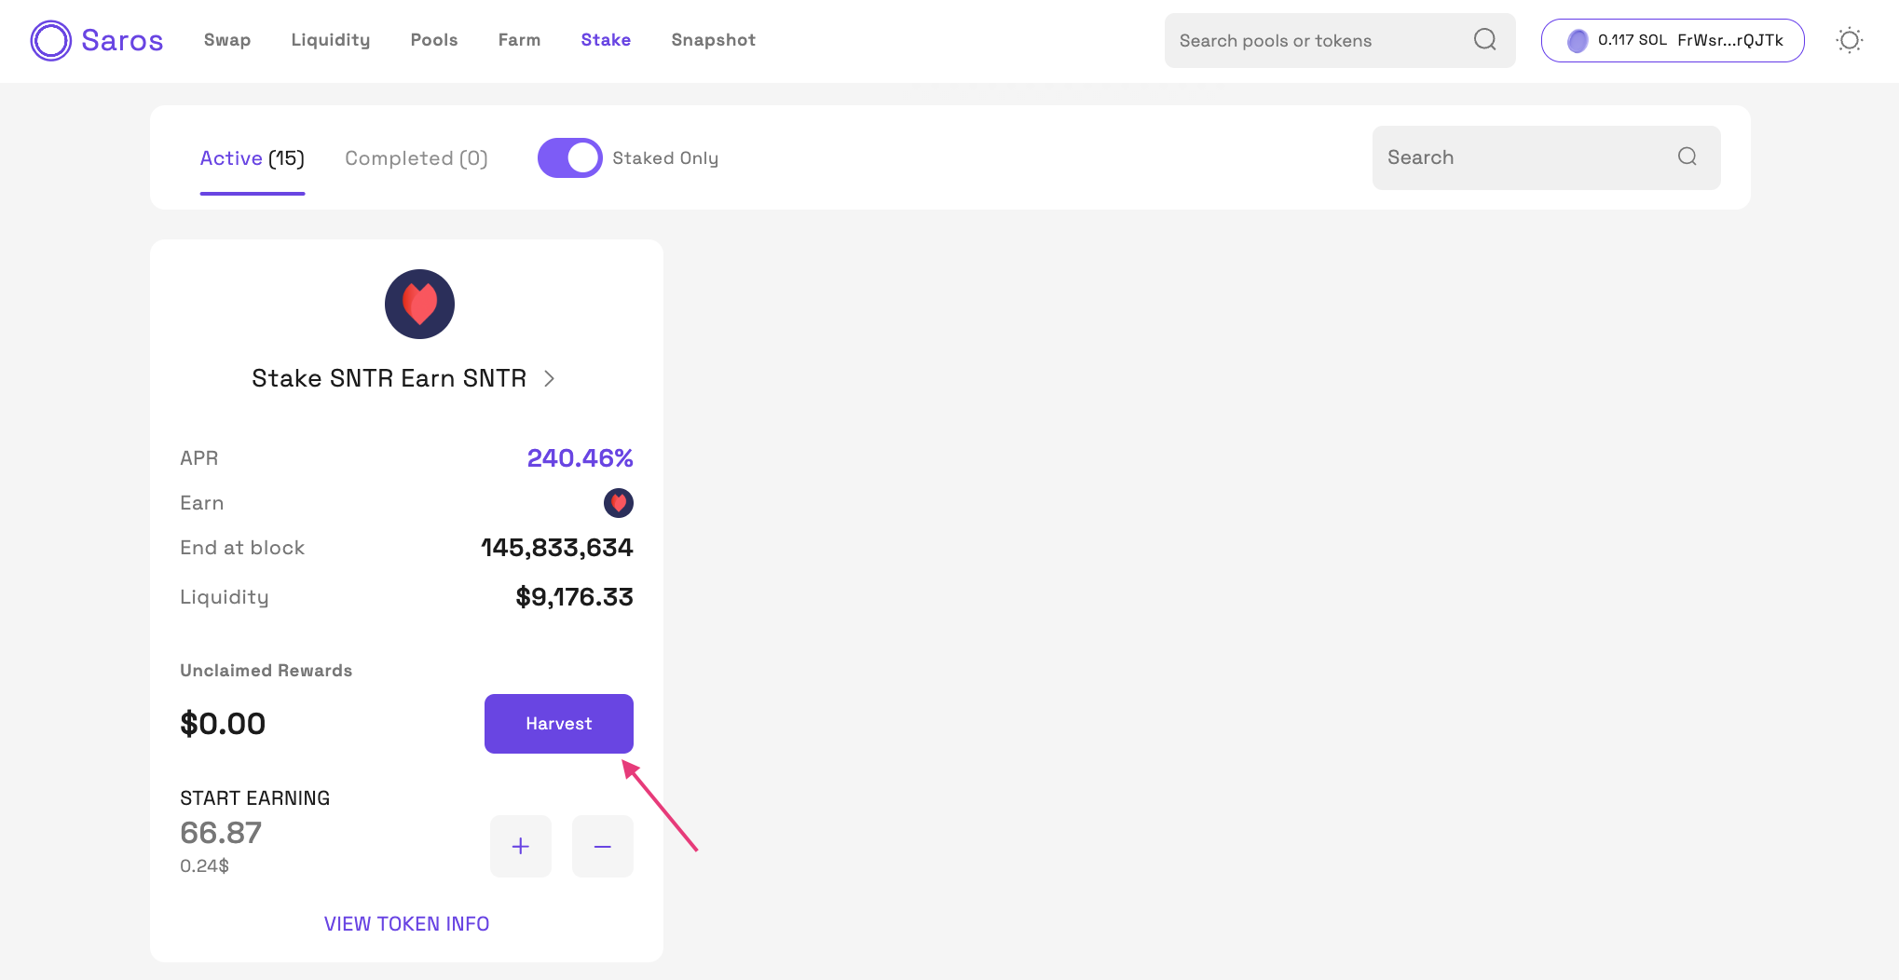Go to the Swap page

(227, 40)
